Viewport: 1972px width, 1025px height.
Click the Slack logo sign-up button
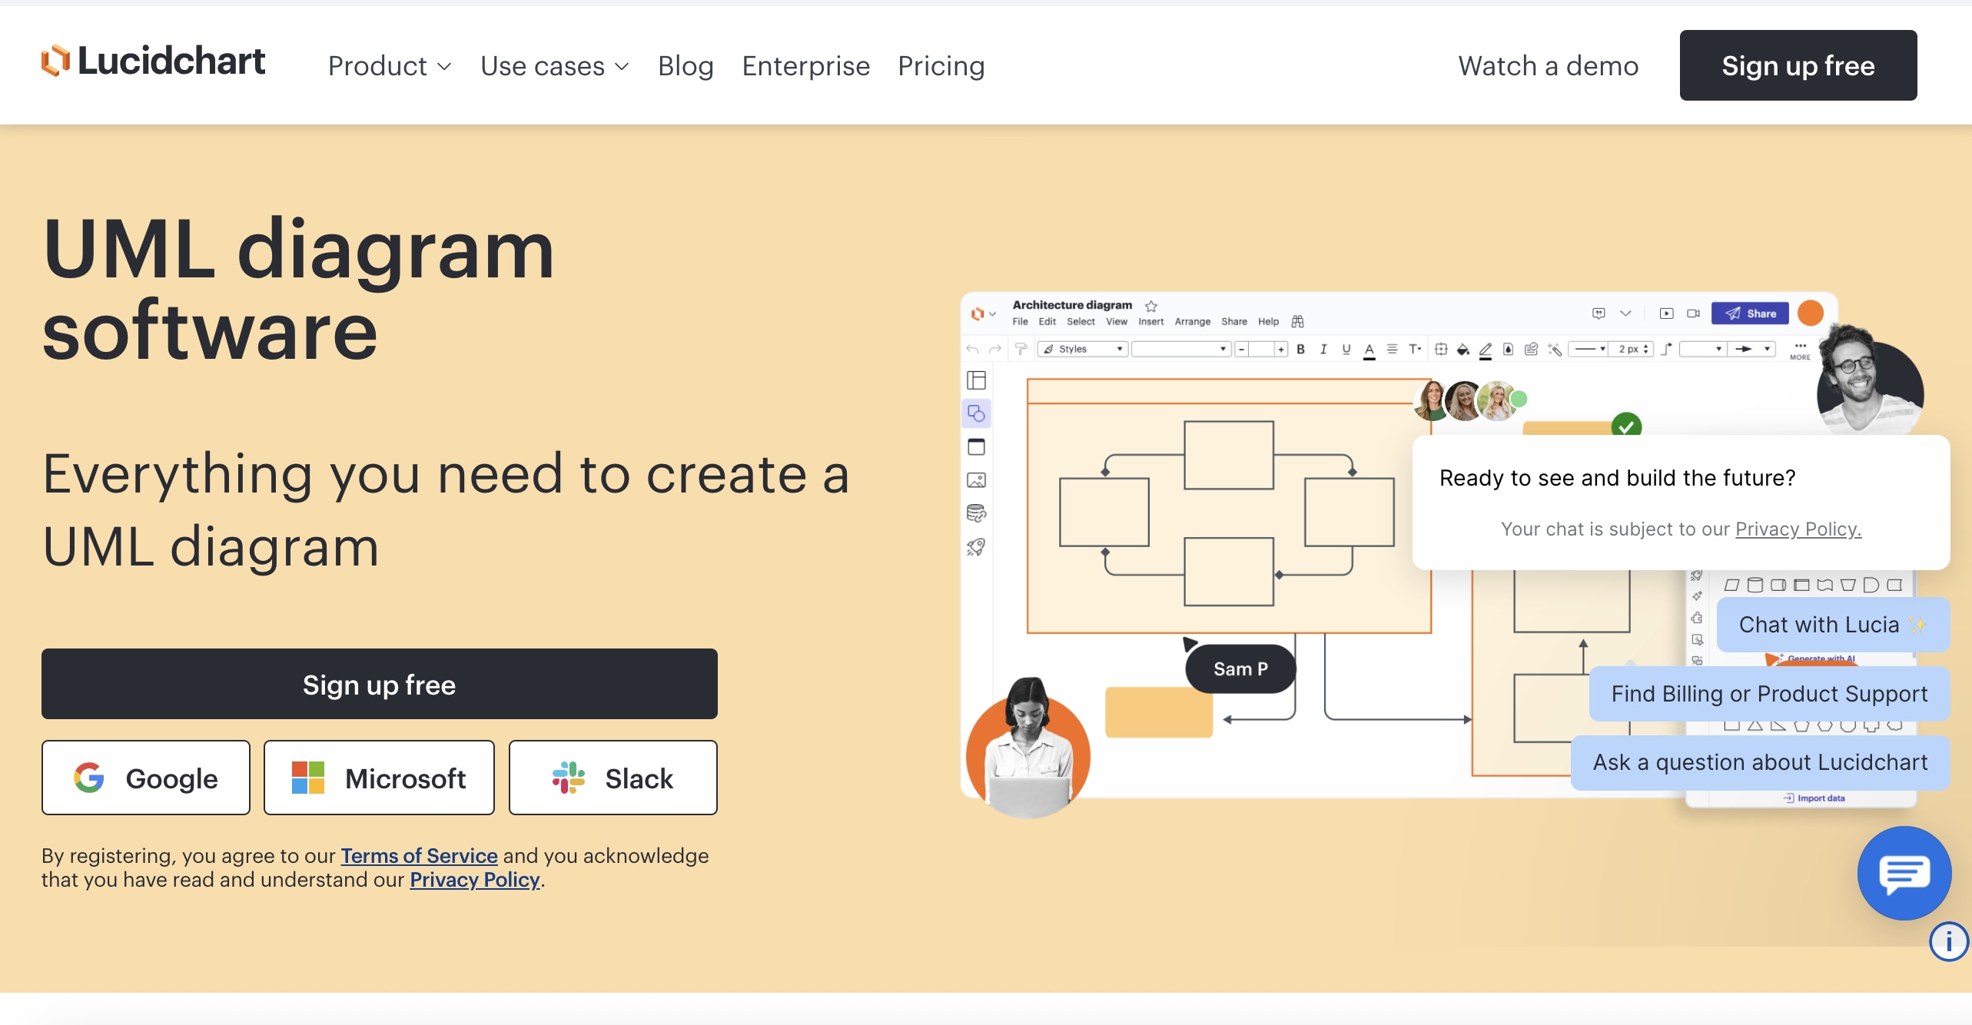tap(613, 778)
